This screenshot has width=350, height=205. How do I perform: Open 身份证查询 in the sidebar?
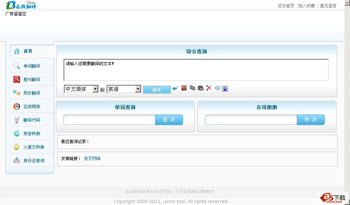(x=32, y=160)
